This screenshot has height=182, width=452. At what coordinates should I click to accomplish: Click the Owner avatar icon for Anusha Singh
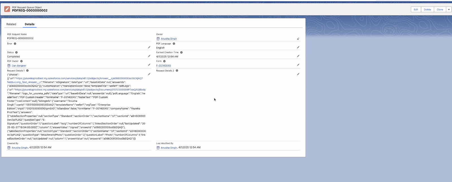tap(158, 38)
